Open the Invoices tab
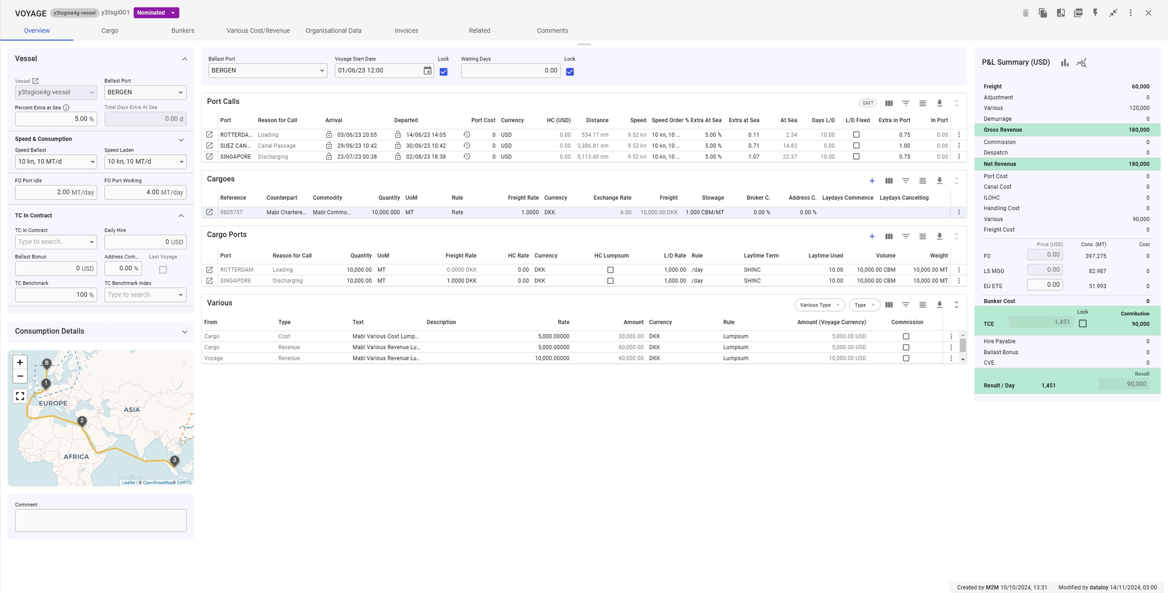 406,30
